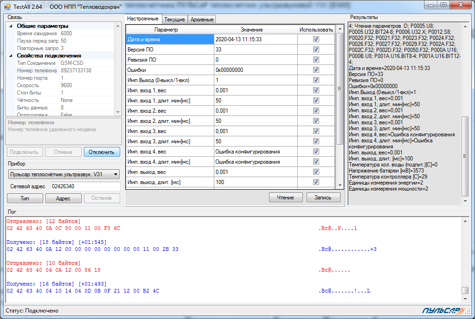Click the Сетевой адрес input field
The width and height of the screenshot is (475, 319).
(85, 186)
